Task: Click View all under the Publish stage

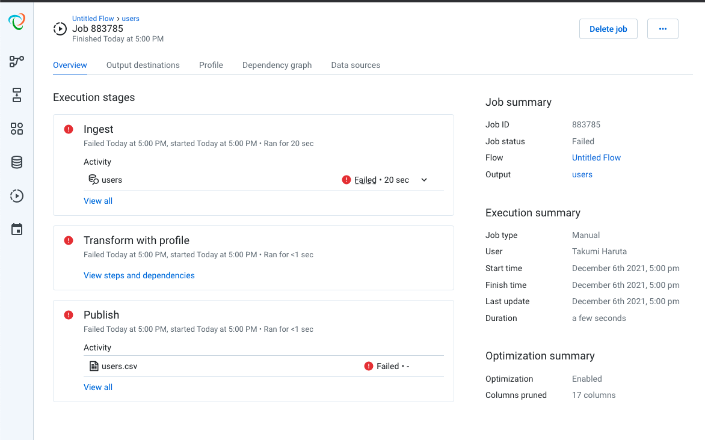Action: [97, 387]
